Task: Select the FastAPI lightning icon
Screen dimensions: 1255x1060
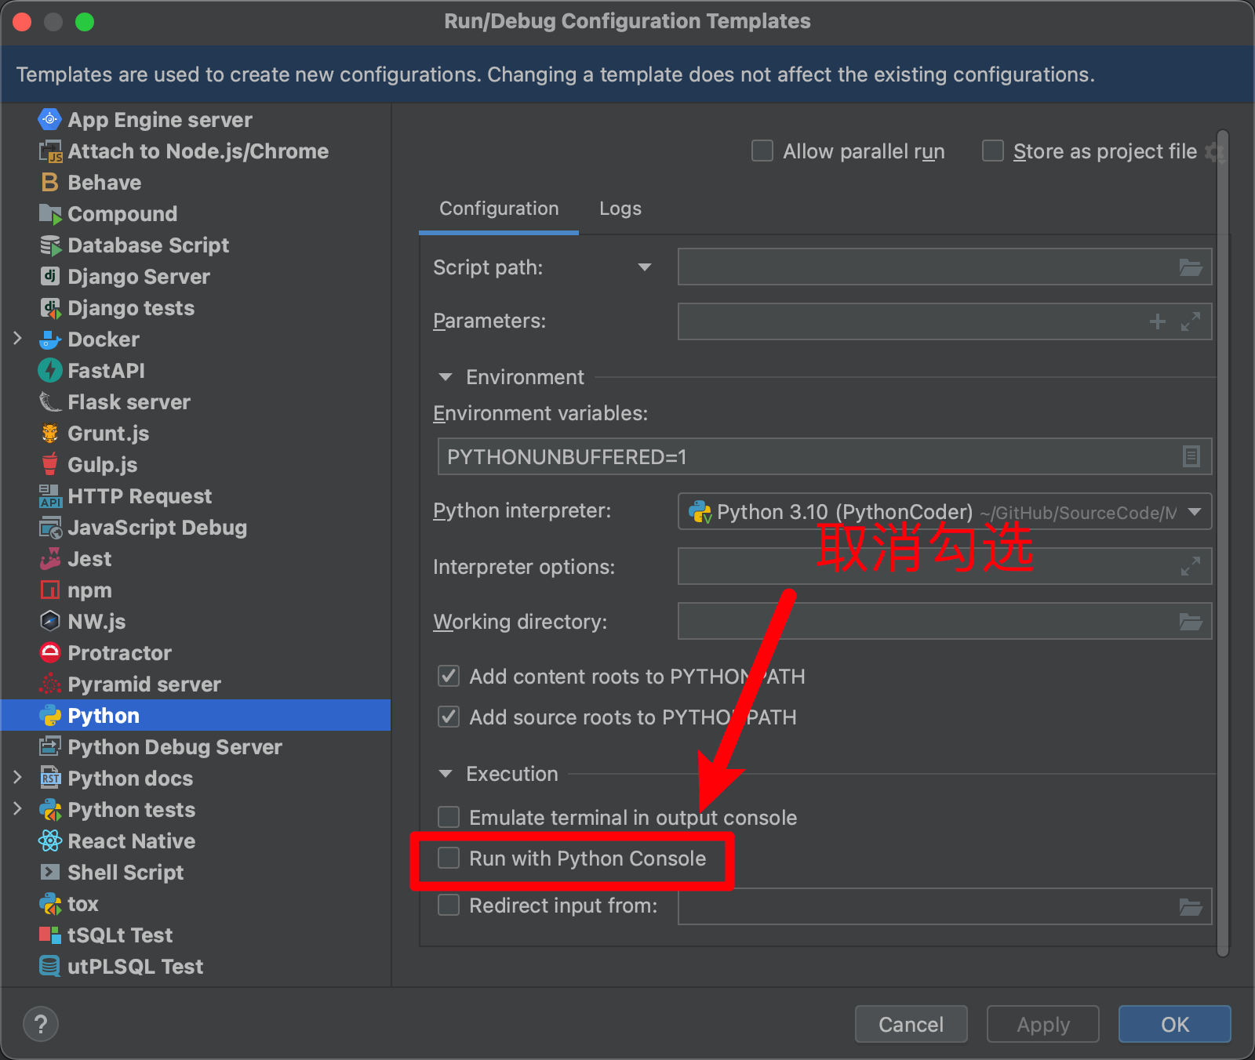Action: click(49, 370)
